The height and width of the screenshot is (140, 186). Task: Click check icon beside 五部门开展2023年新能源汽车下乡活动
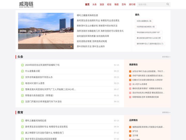pyautogui.click(x=22, y=102)
